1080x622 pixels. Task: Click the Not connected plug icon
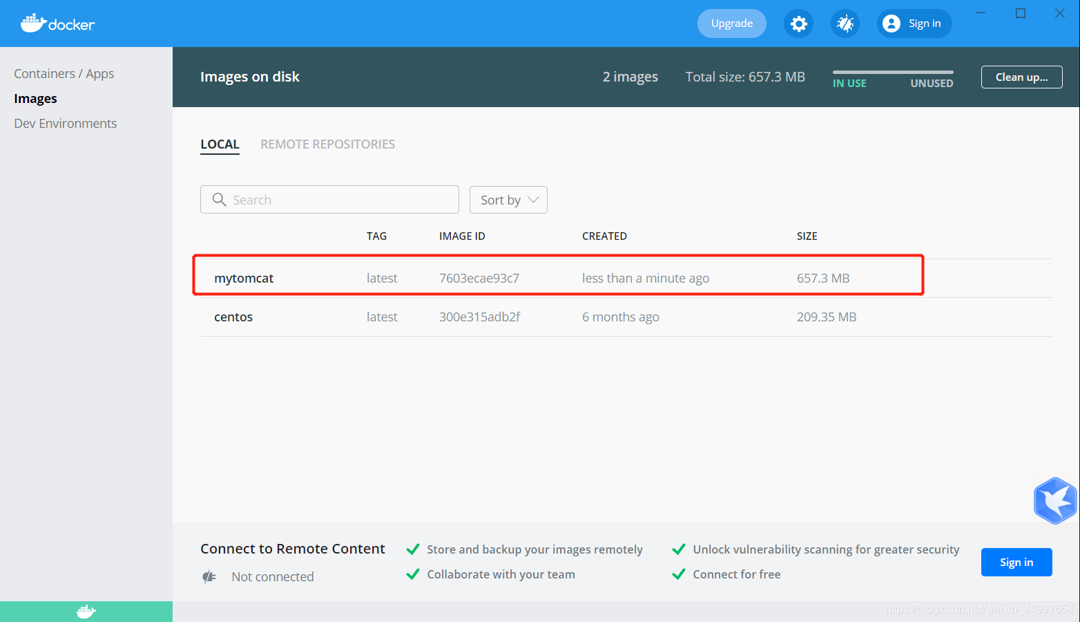(x=209, y=576)
